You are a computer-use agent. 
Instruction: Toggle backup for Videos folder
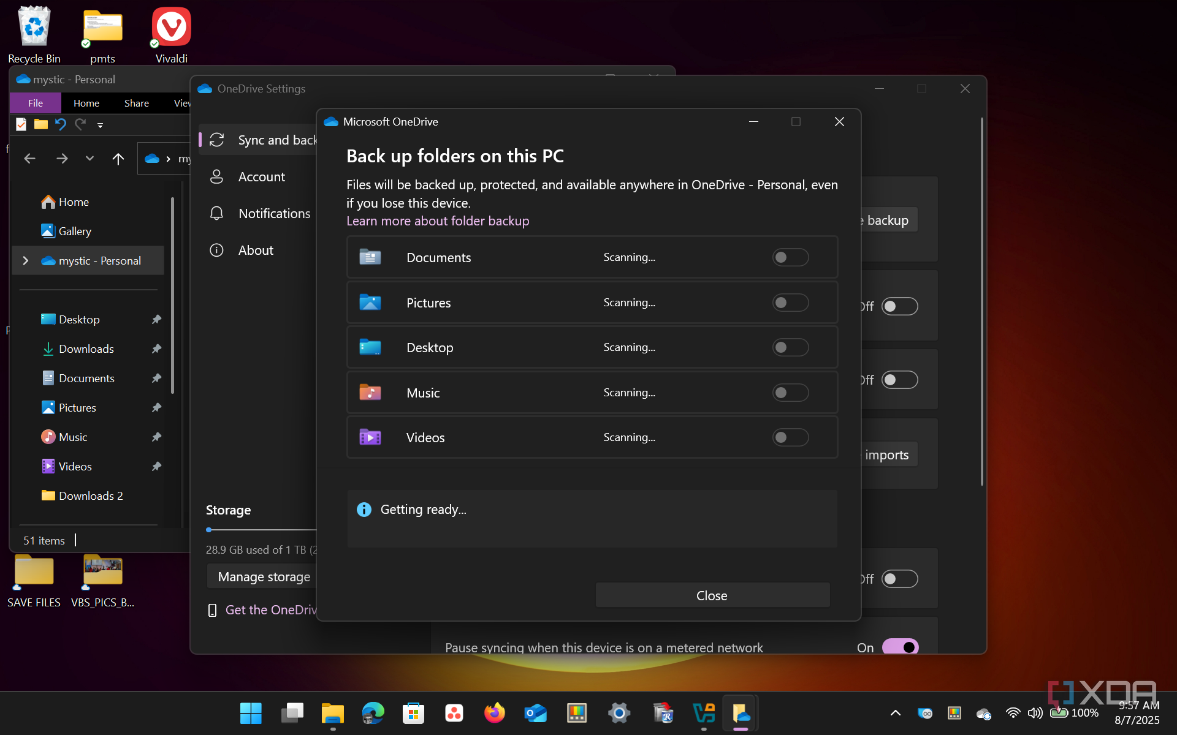790,437
